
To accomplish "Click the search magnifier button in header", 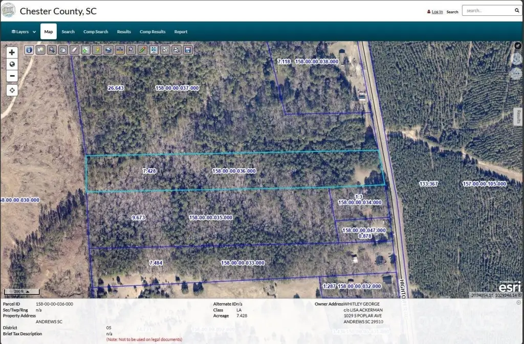I will [516, 10].
